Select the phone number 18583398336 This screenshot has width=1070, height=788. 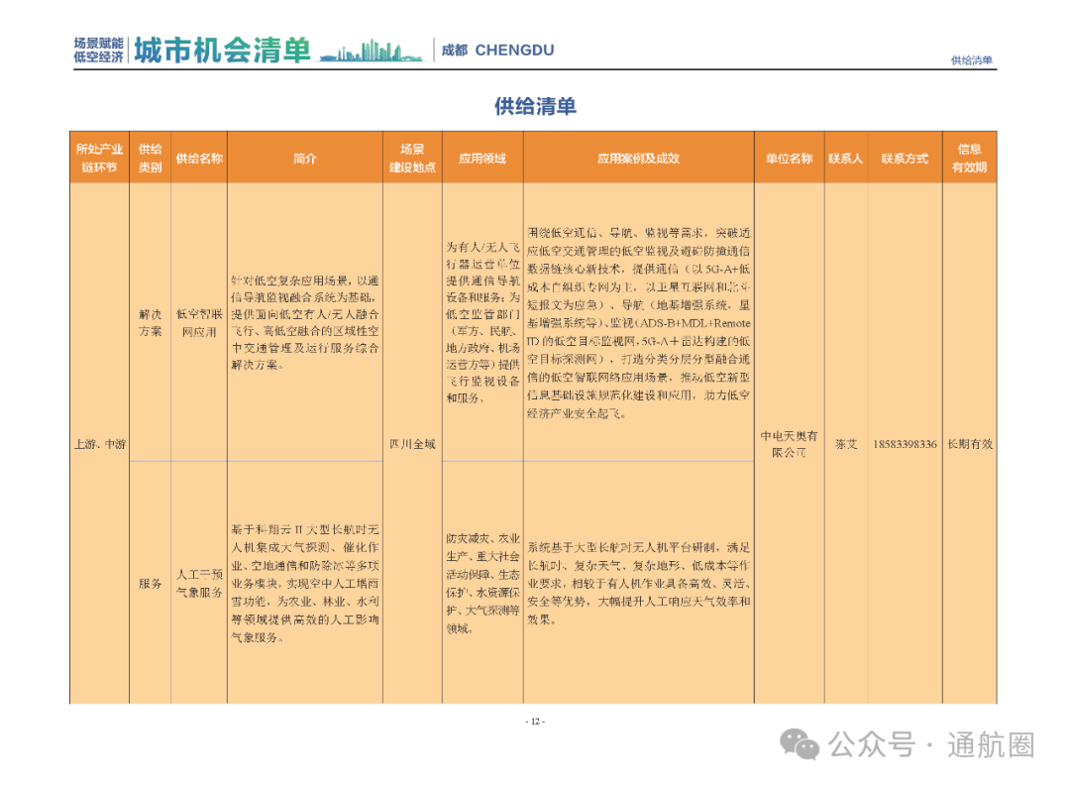[905, 444]
